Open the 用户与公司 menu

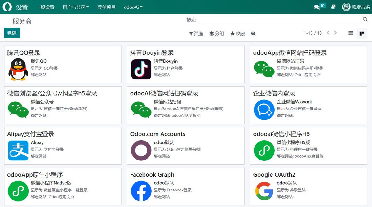click(76, 7)
